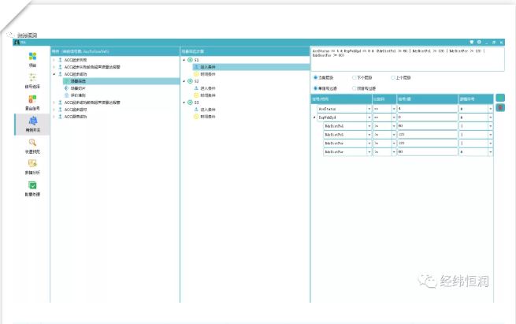The height and width of the screenshot is (324, 516).
Task: Open the AccStatus signal name dropdown
Action: coord(369,109)
